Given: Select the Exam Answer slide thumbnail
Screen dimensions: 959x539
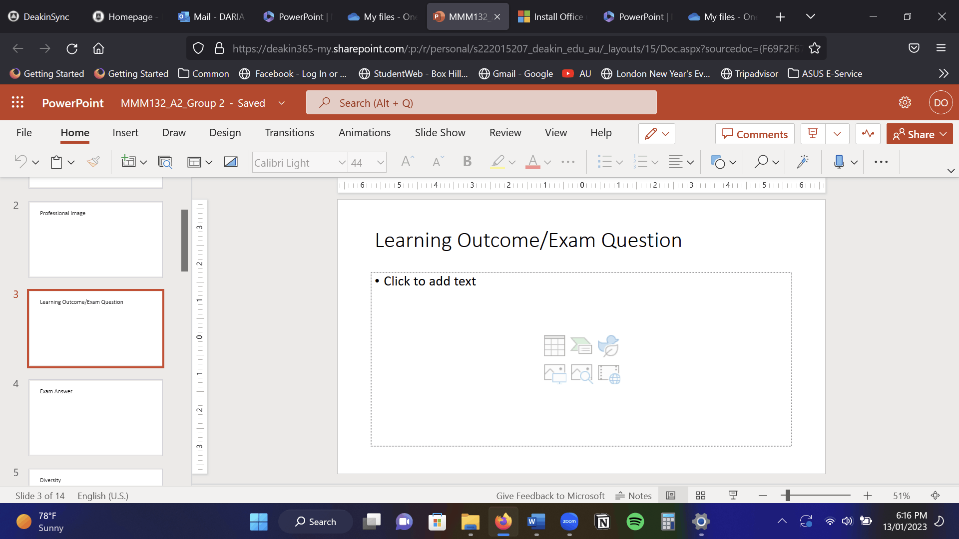Looking at the screenshot, I should coord(95,418).
